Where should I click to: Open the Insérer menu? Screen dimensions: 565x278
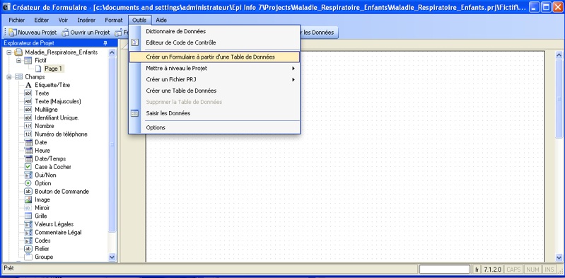point(86,21)
